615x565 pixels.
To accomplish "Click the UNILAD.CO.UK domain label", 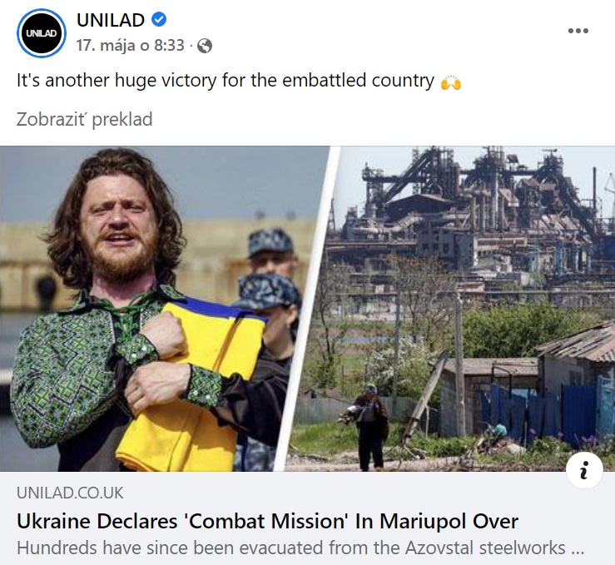I will pos(70,493).
